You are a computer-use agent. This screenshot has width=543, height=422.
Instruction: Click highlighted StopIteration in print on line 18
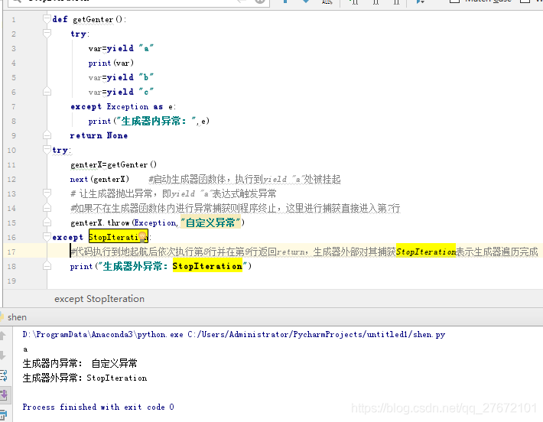[x=207, y=266]
